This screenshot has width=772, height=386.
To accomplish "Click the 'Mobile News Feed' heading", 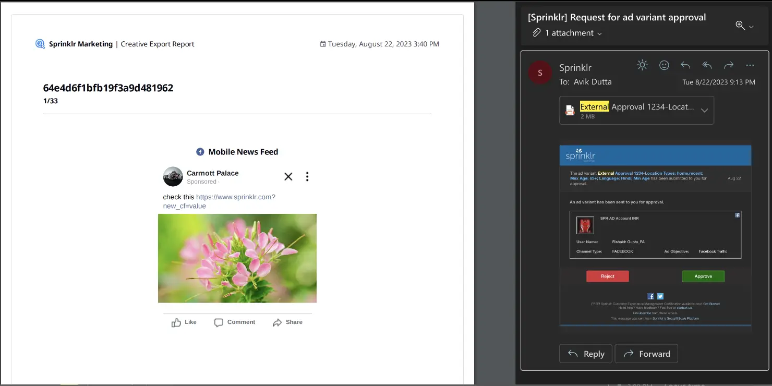I will click(243, 152).
